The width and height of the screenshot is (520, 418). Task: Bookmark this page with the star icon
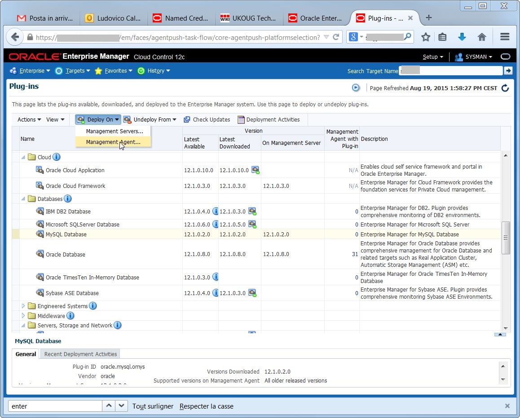426,37
